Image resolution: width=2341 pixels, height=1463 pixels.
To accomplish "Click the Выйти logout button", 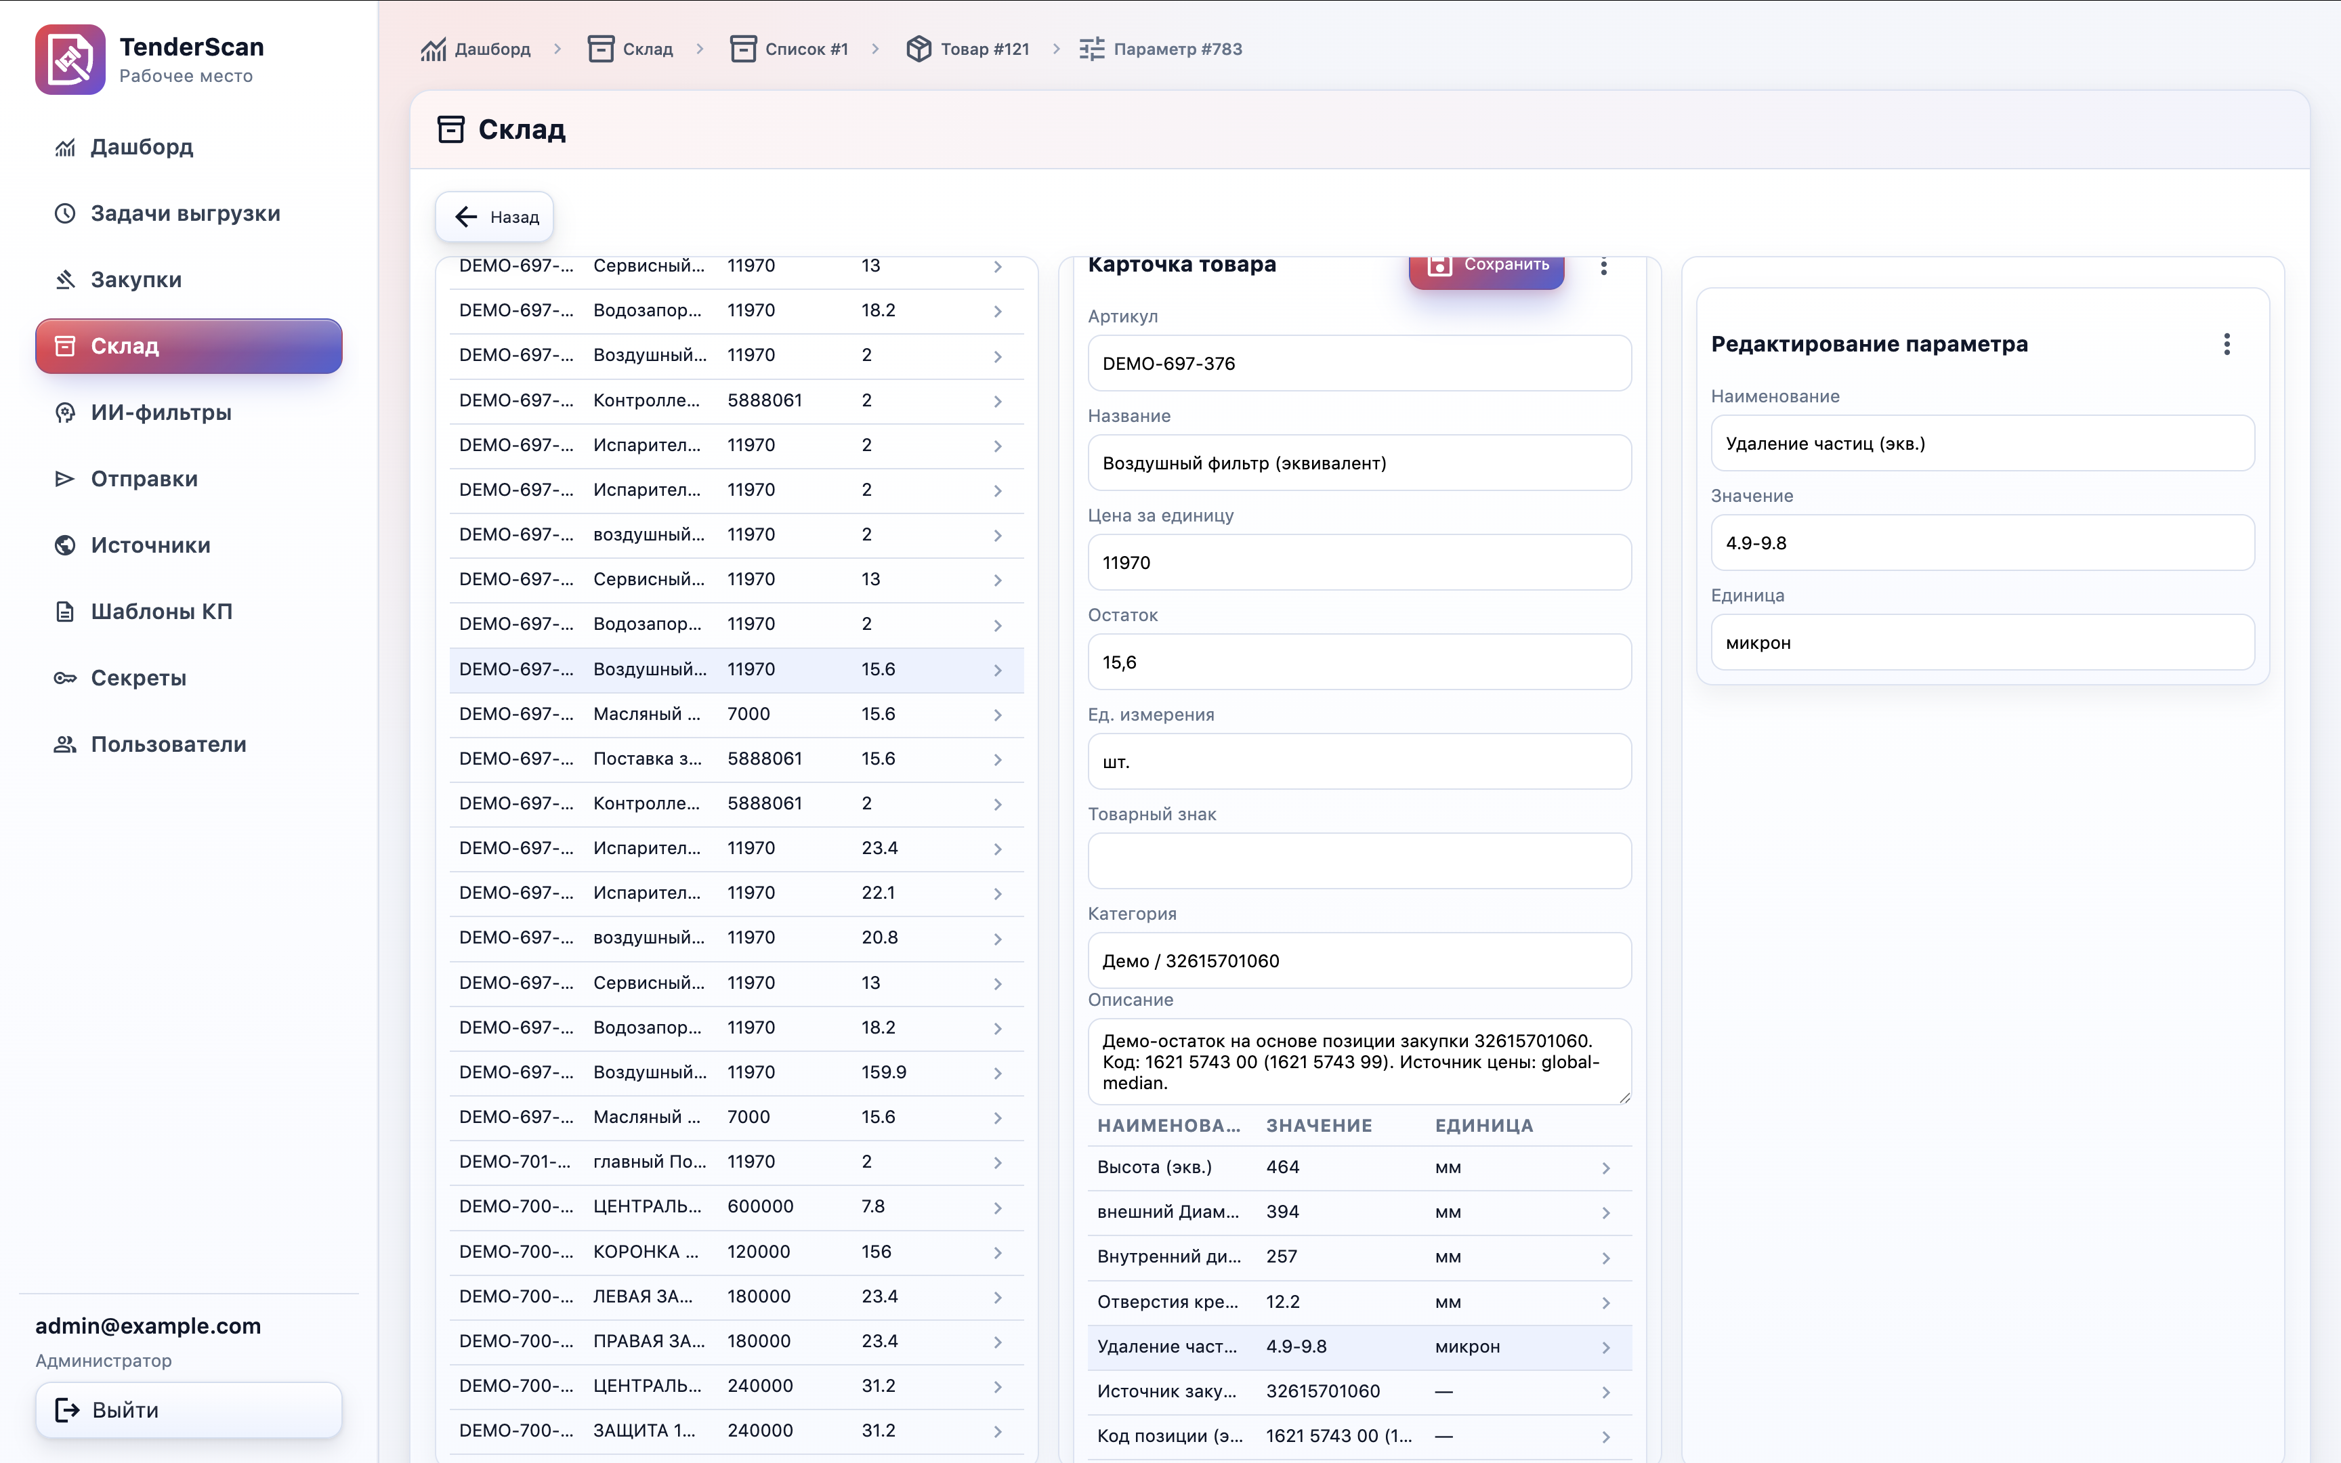I will coord(188,1409).
